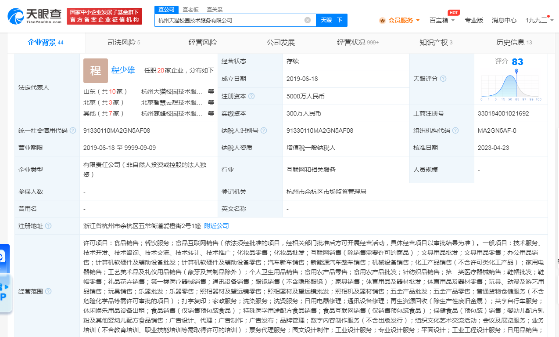Select the 知识产权 tab
Image resolution: width=559 pixels, height=337 pixels.
436,43
